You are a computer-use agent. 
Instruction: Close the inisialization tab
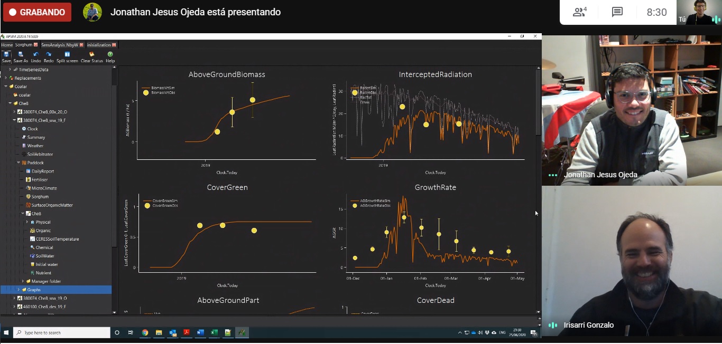point(114,45)
